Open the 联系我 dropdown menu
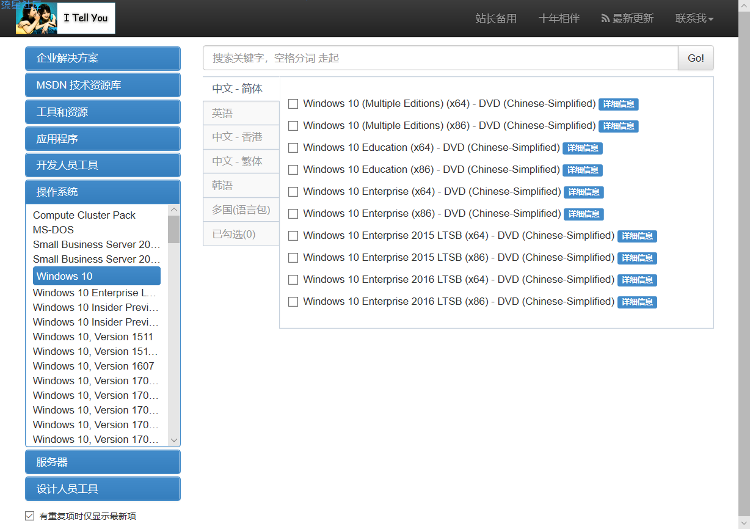The image size is (750, 529). pyautogui.click(x=694, y=18)
